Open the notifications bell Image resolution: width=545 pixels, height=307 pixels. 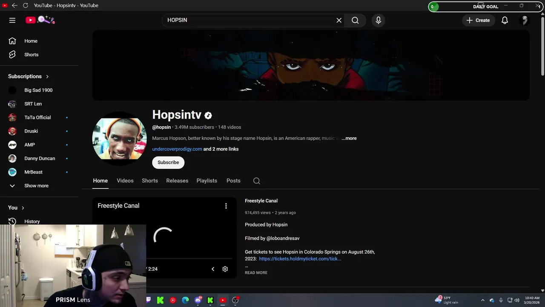(505, 20)
